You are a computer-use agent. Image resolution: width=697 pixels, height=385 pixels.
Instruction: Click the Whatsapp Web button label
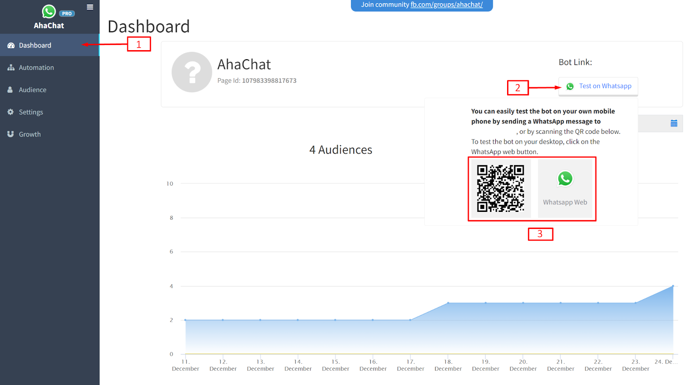pyautogui.click(x=565, y=202)
